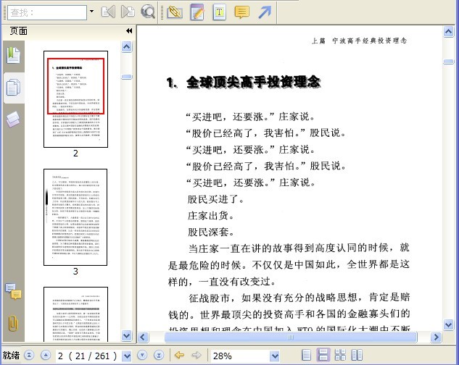
Task: Click document vertical scroll up arrow
Action: coord(448,31)
